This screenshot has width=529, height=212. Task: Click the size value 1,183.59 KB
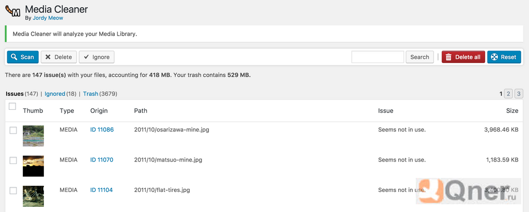coord(502,160)
